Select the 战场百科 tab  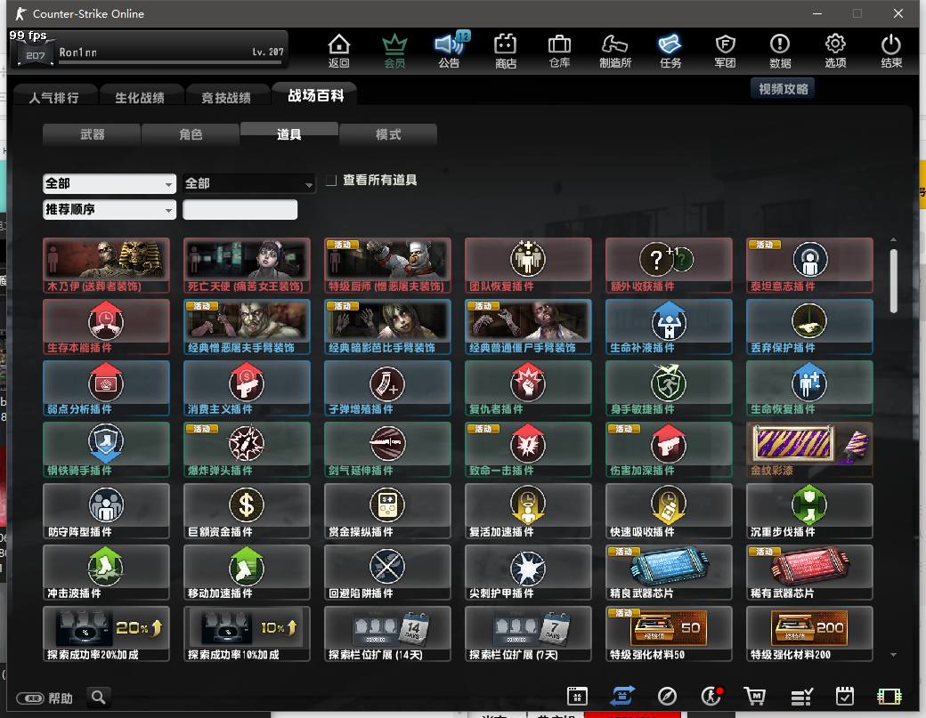pos(315,95)
